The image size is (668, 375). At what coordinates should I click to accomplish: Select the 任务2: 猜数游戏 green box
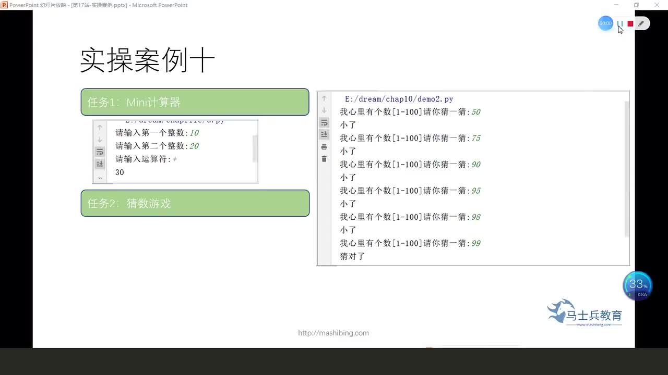click(x=195, y=203)
